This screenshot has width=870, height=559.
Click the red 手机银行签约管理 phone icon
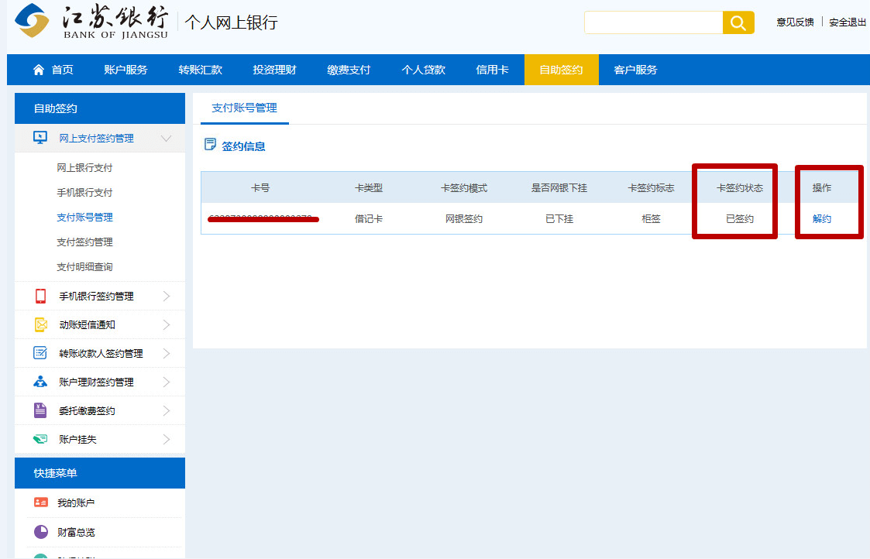point(40,296)
